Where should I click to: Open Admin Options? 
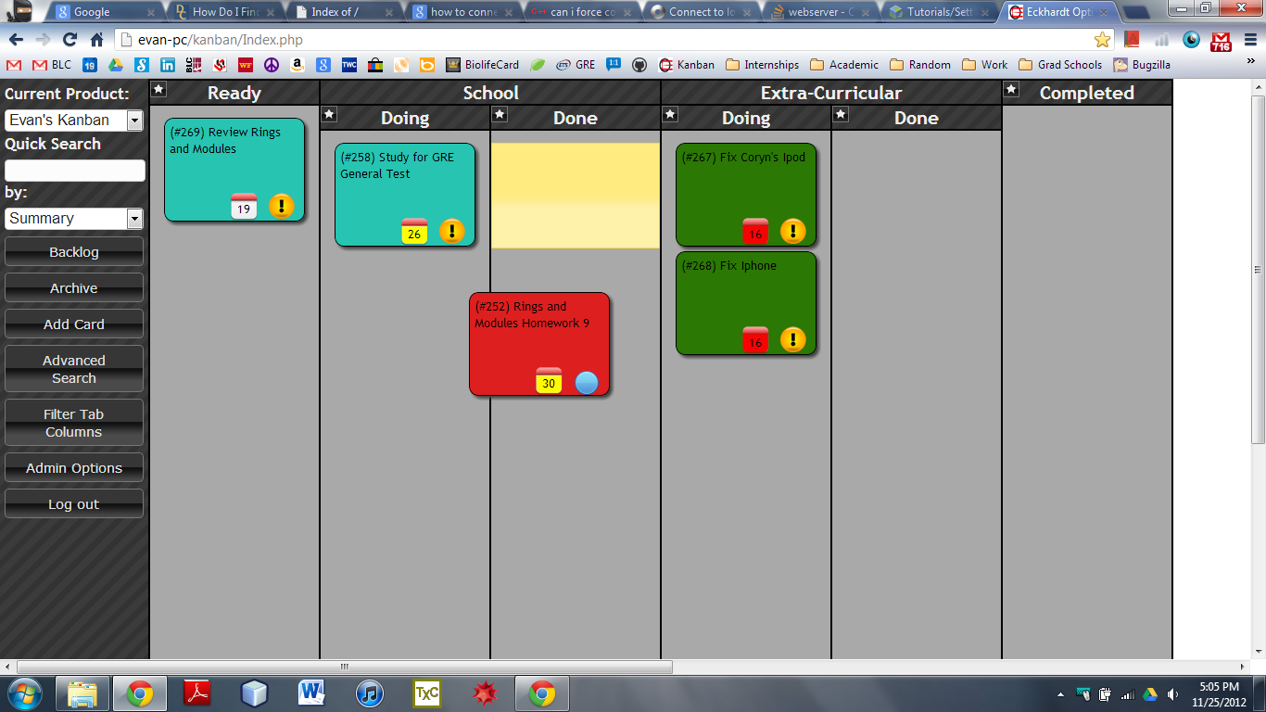tap(74, 468)
